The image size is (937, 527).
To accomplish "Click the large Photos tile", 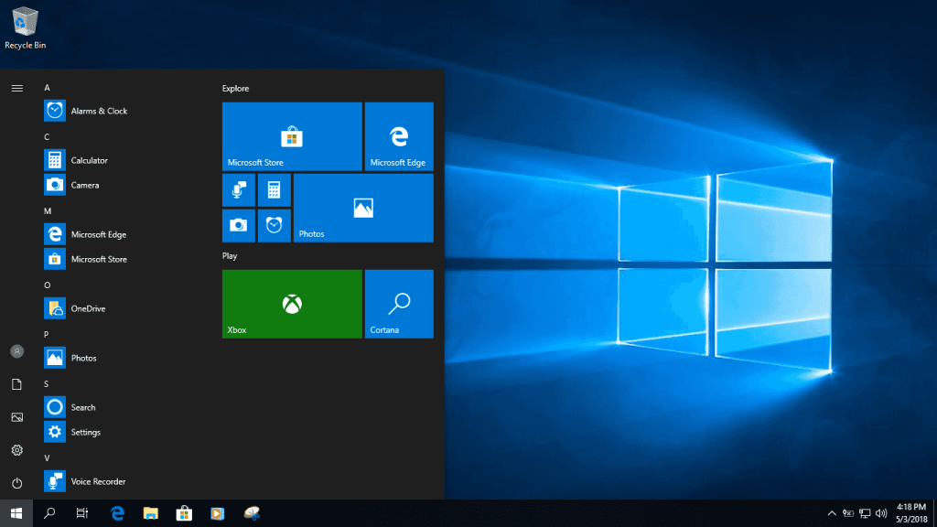I will pos(363,208).
